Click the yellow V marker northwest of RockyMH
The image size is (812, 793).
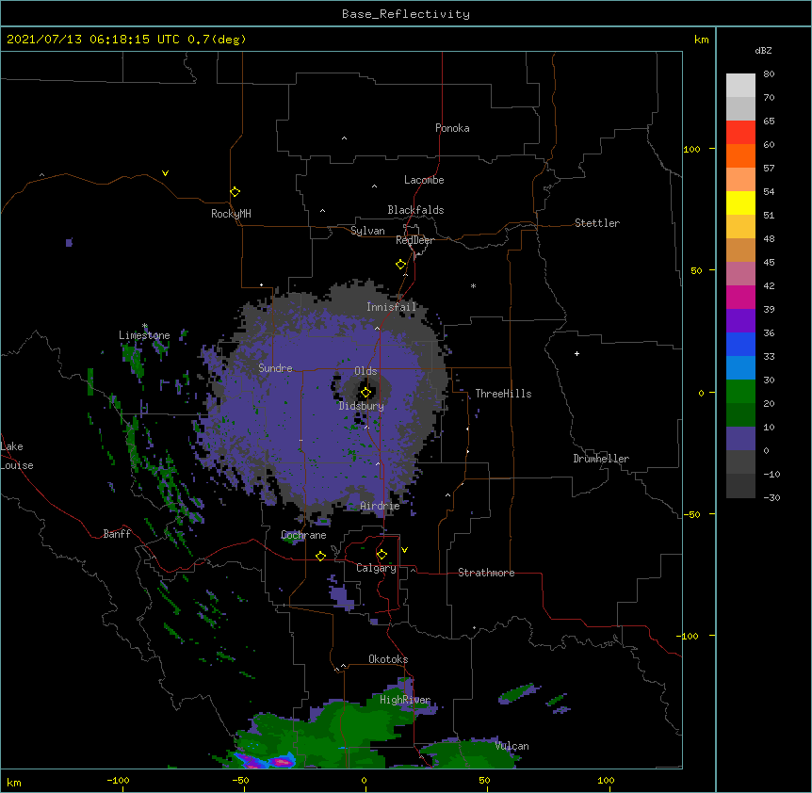click(x=165, y=173)
